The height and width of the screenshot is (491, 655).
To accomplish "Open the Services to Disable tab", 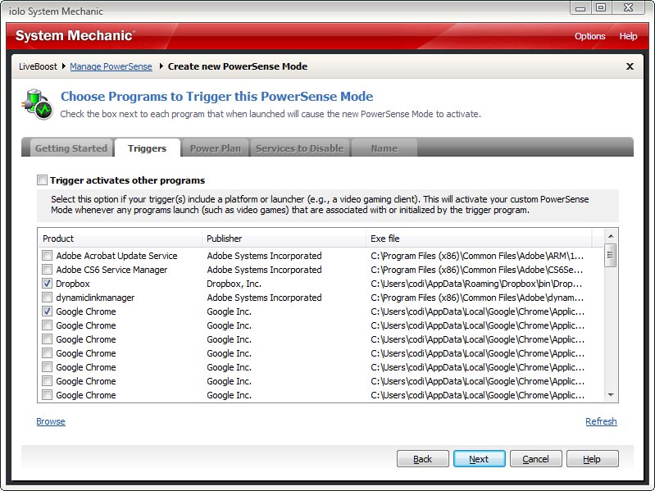I will [299, 148].
